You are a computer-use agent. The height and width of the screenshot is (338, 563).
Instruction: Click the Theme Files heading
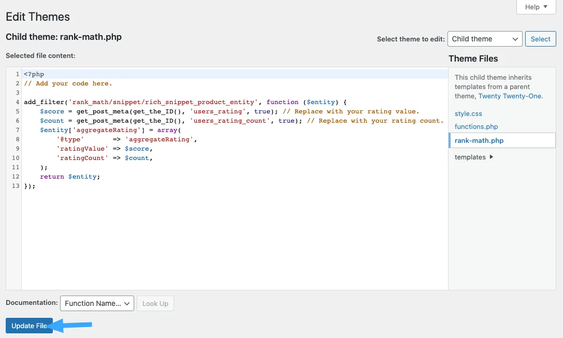click(x=473, y=58)
